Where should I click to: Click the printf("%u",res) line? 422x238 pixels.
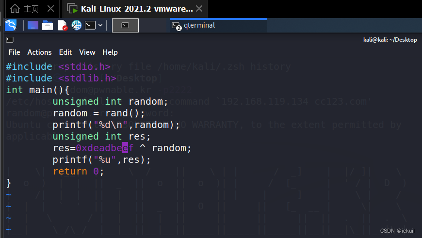point(101,160)
